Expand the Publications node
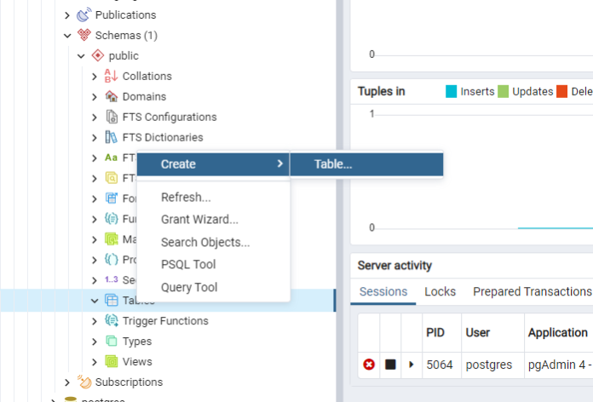 [x=67, y=15]
